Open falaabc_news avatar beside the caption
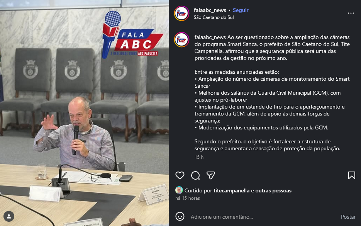This screenshot has height=226, width=361. click(x=181, y=40)
